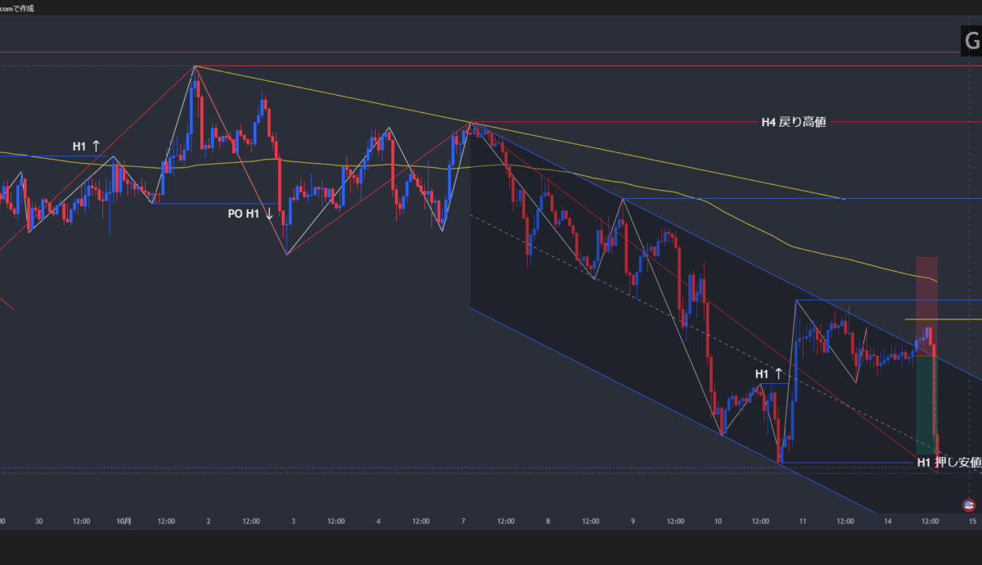982x565 pixels.
Task: Click date 15 on the time axis
Action: click(972, 521)
